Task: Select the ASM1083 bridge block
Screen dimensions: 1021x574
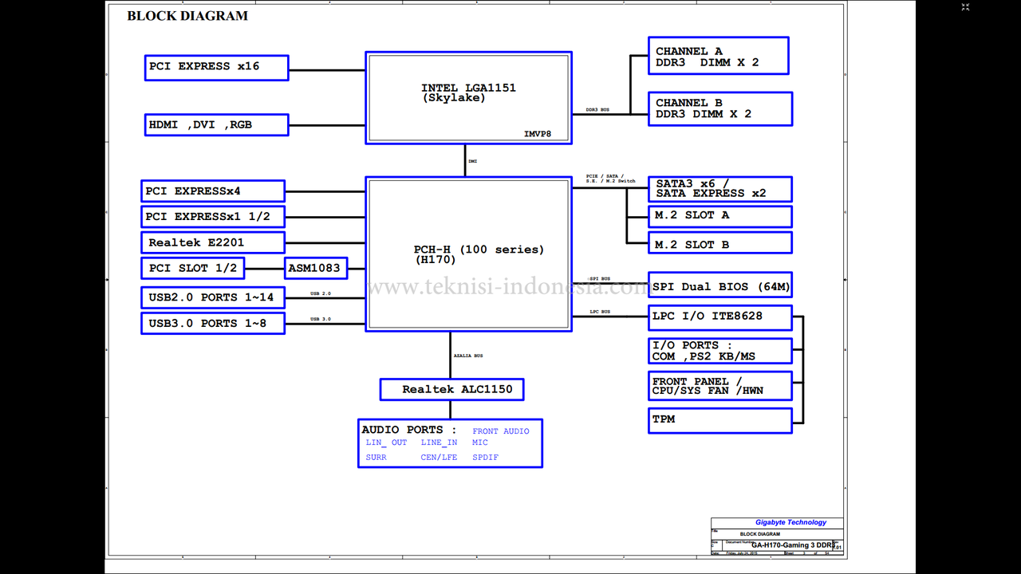Action: [316, 268]
